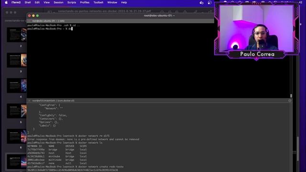Click the '"ConfigOnly": false,' line

click(53, 116)
